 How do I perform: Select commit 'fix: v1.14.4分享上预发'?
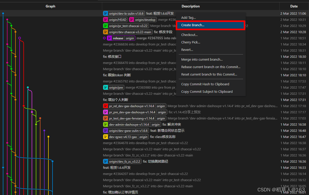[185, 112]
